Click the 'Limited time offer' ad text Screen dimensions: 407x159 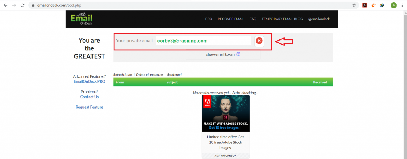coord(226,142)
